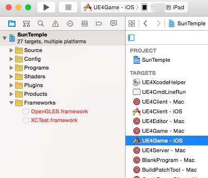Click the UE4CmdLineRun target icon
Image resolution: width=208 pixels, height=178 pixels.
137,92
